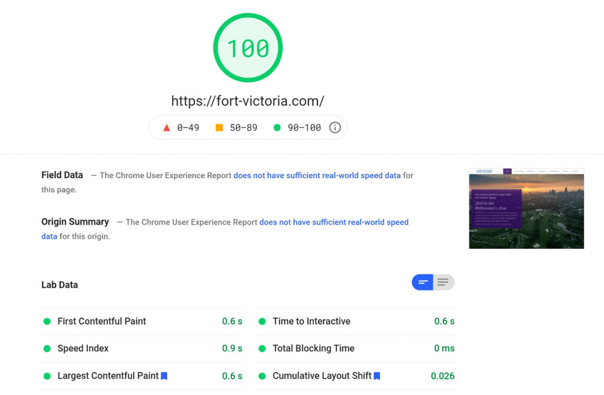Screen dimensions: 604x395
Task: Open Origin Summary insufficient speed data link
Action: [334, 222]
